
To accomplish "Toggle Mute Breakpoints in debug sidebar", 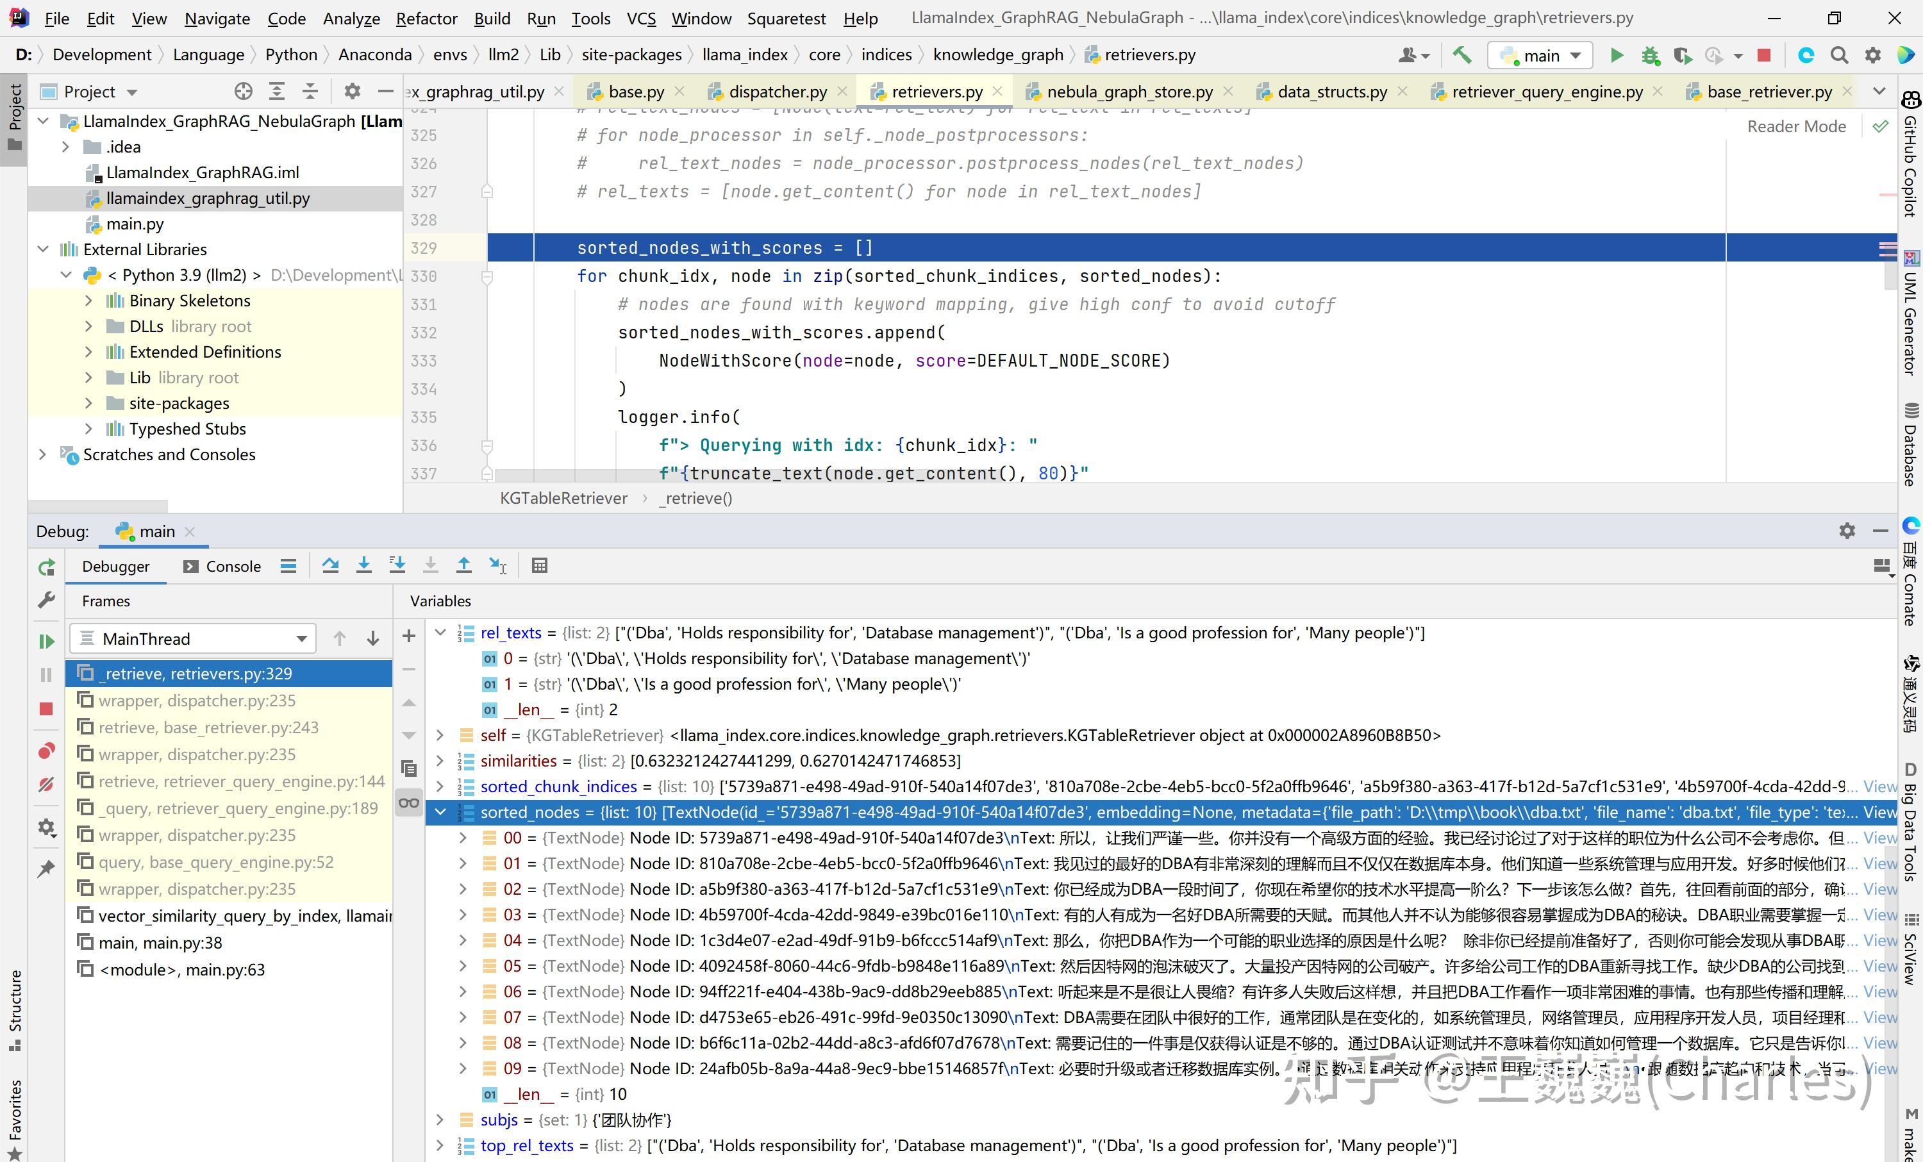I will [46, 784].
